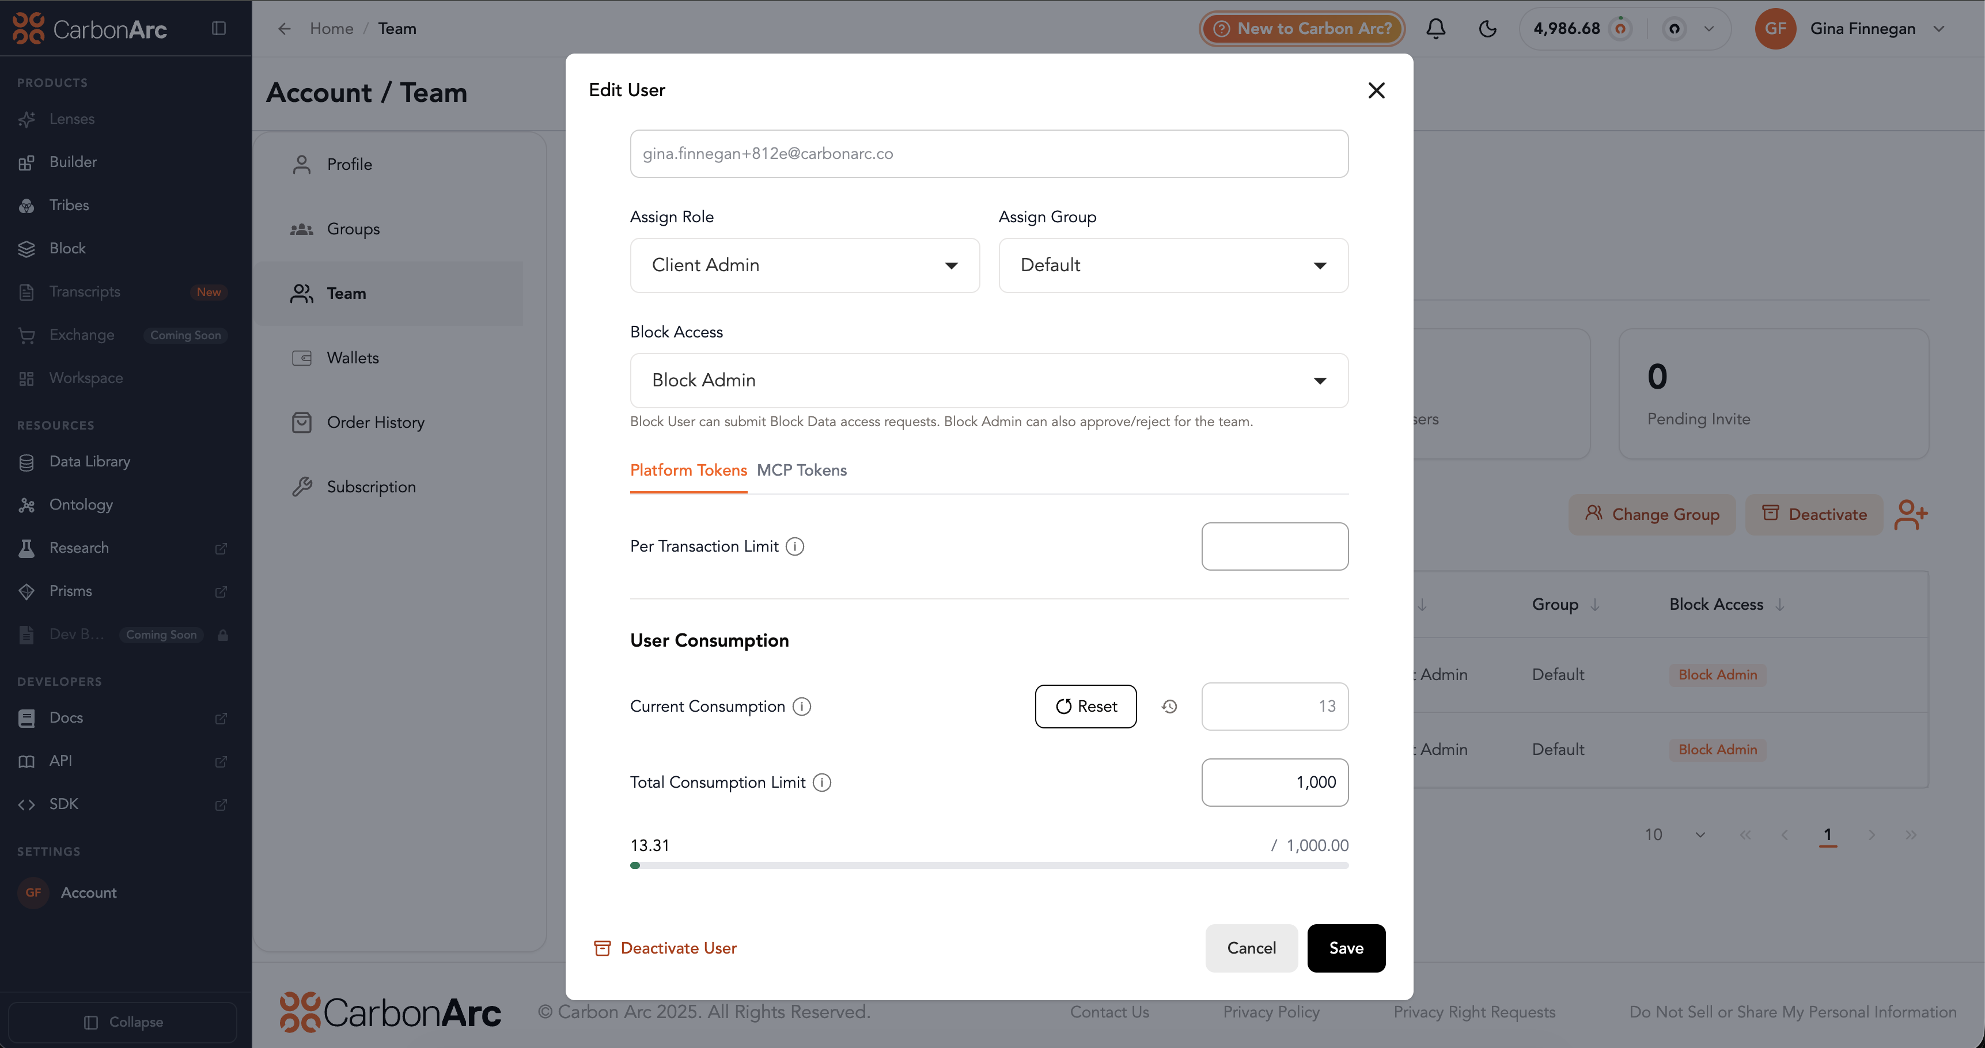Open Builder in the sidebar
This screenshot has height=1048, width=1985.
[x=73, y=162]
